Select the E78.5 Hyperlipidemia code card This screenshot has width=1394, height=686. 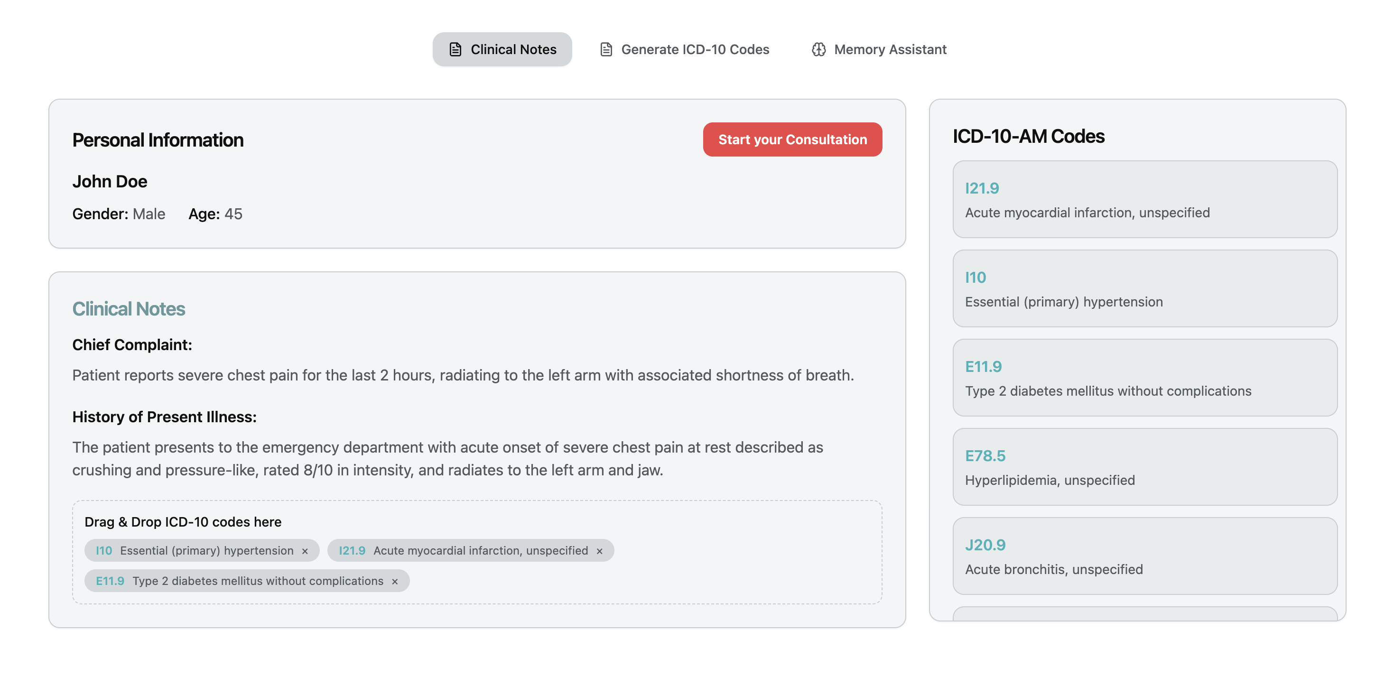tap(1144, 466)
